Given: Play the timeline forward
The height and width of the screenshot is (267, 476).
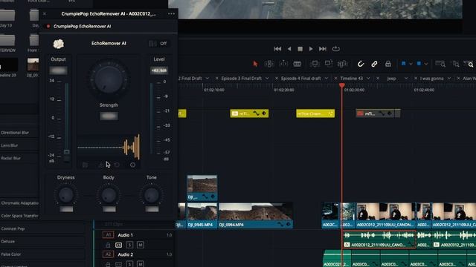Looking at the screenshot, I should pyautogui.click(x=311, y=49).
